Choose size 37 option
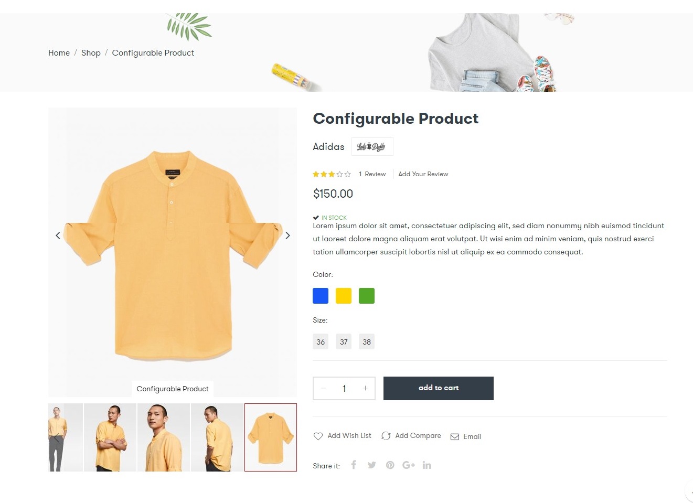The image size is (693, 503). pos(344,342)
